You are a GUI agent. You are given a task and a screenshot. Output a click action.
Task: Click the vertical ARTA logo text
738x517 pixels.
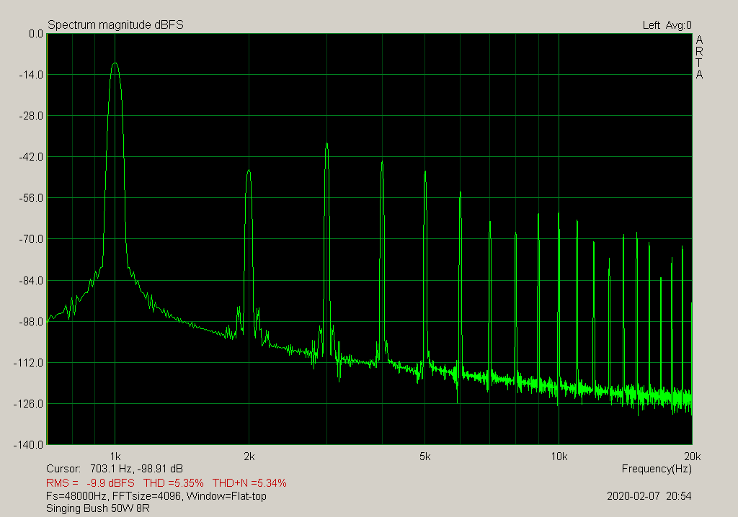pos(699,57)
